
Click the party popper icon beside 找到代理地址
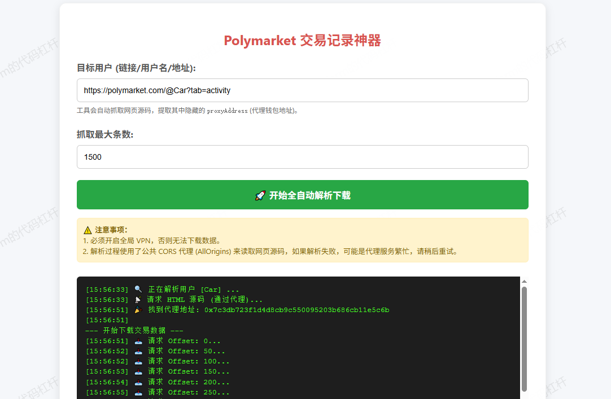click(x=138, y=310)
